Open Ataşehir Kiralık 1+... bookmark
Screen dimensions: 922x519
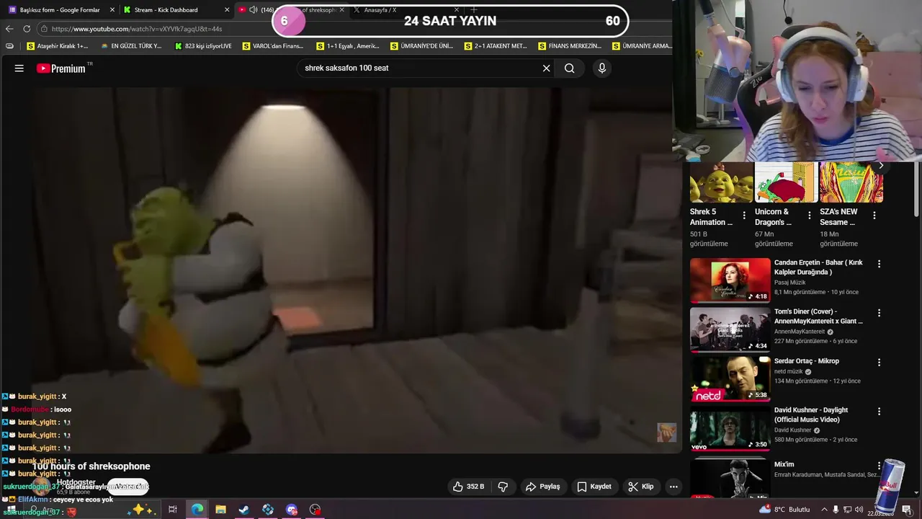pos(57,46)
